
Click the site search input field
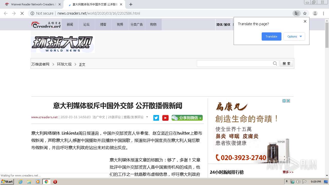(234, 63)
